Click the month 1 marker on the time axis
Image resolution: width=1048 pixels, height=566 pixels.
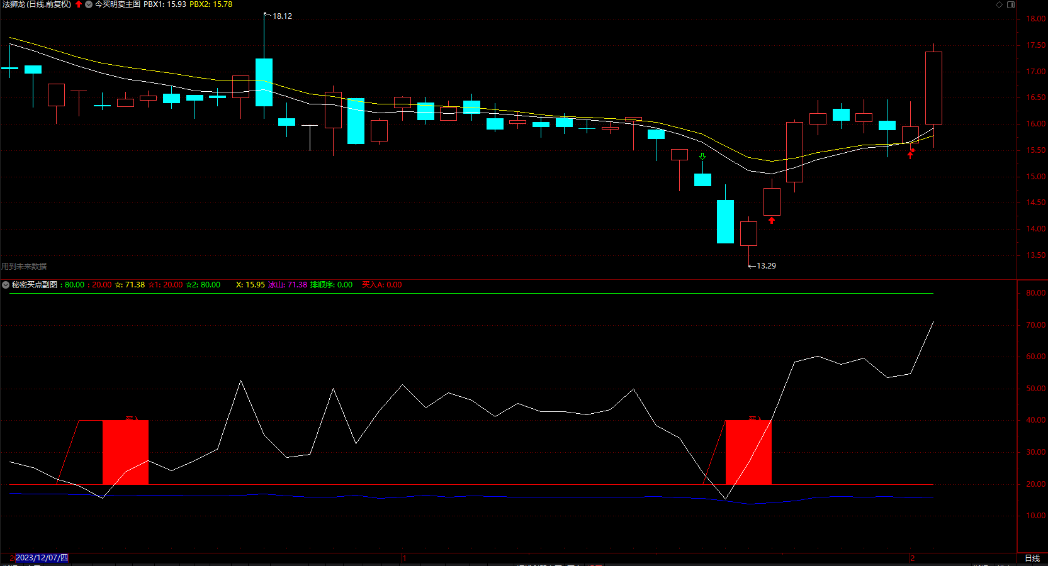404,558
